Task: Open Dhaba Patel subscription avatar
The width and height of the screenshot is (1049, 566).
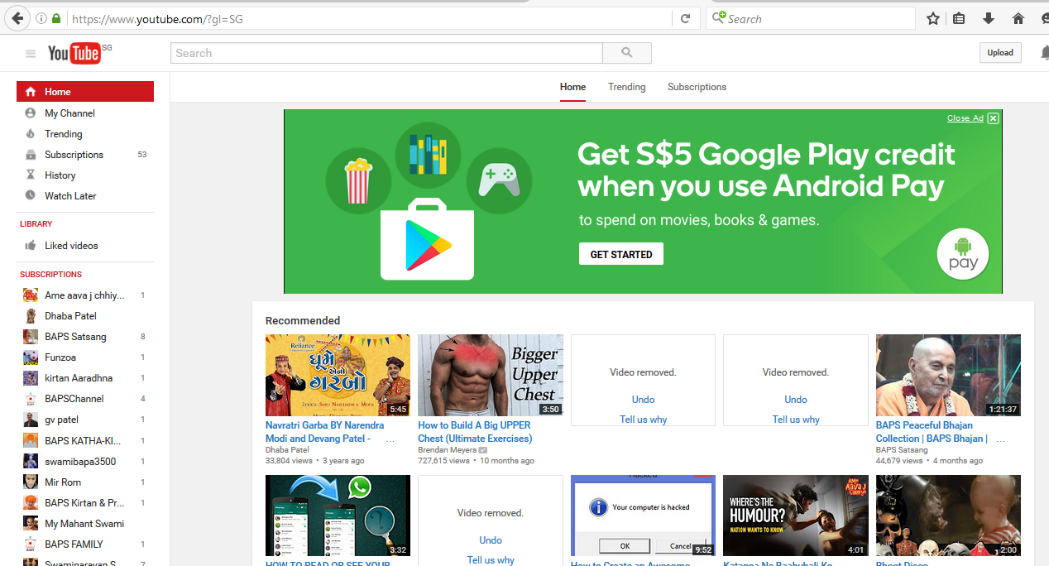Action: click(x=31, y=316)
